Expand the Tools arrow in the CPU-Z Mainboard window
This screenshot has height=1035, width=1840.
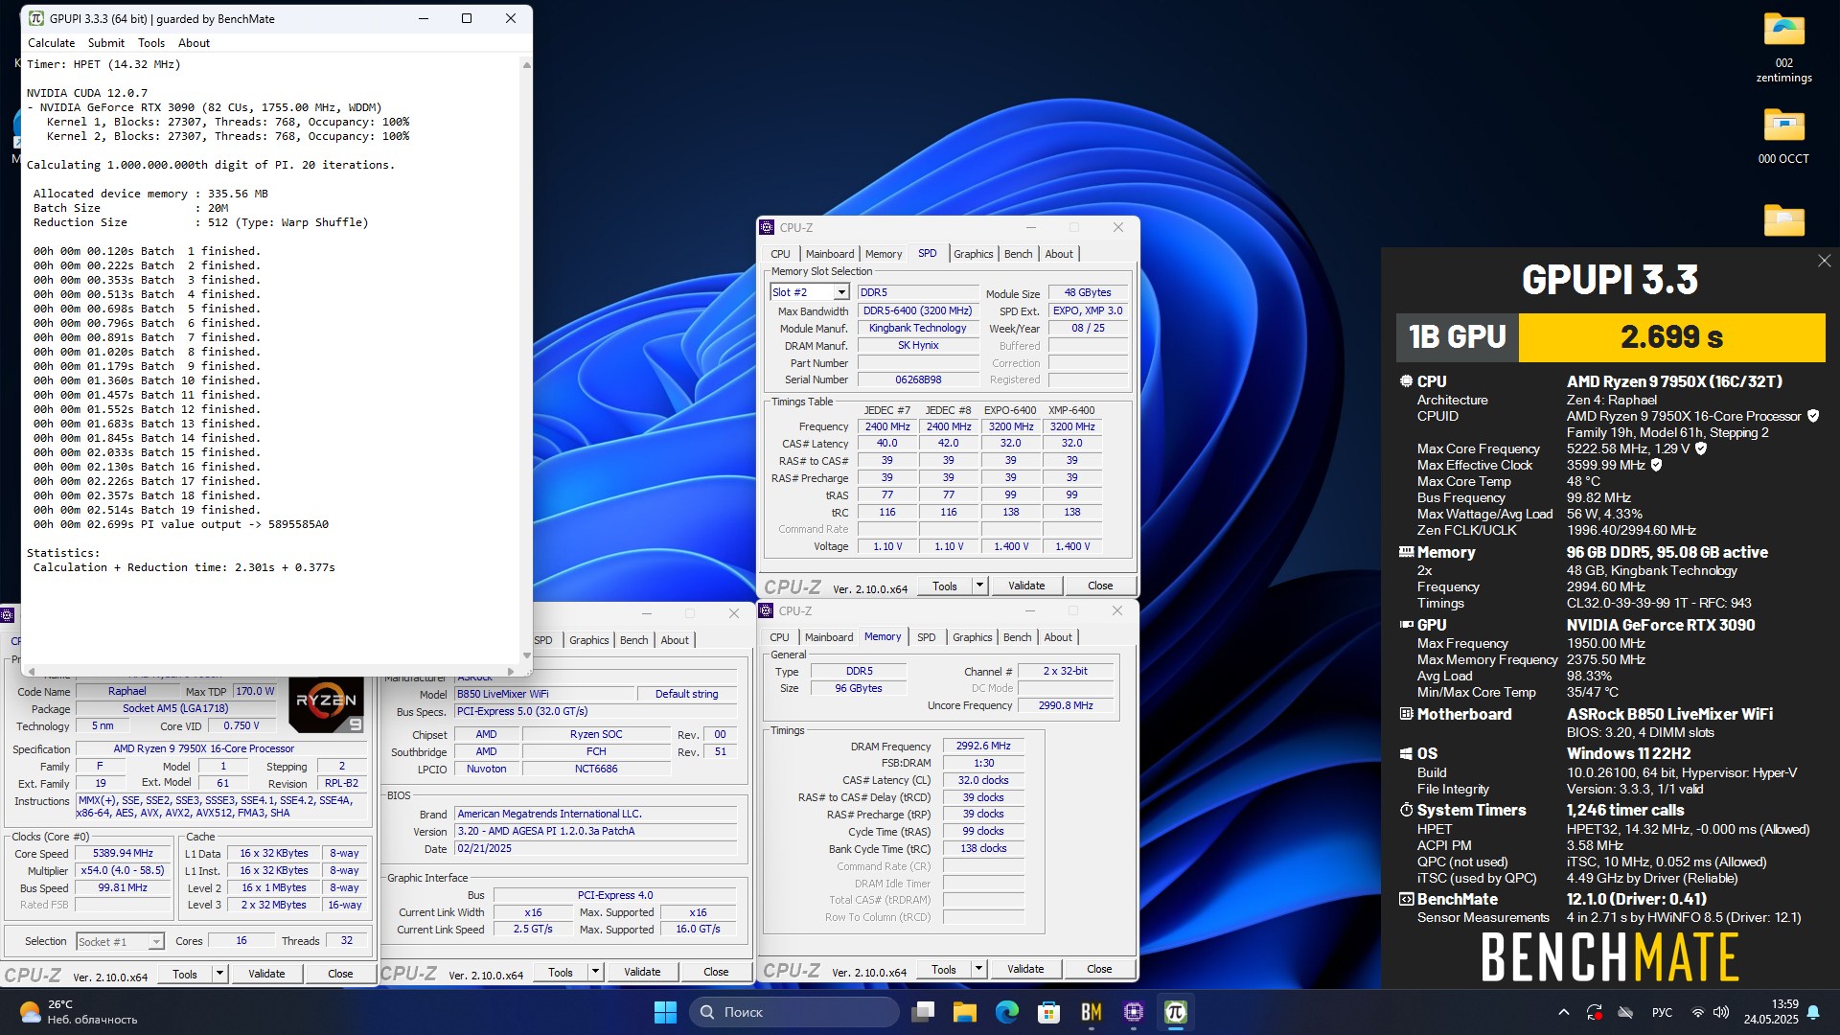tap(595, 972)
